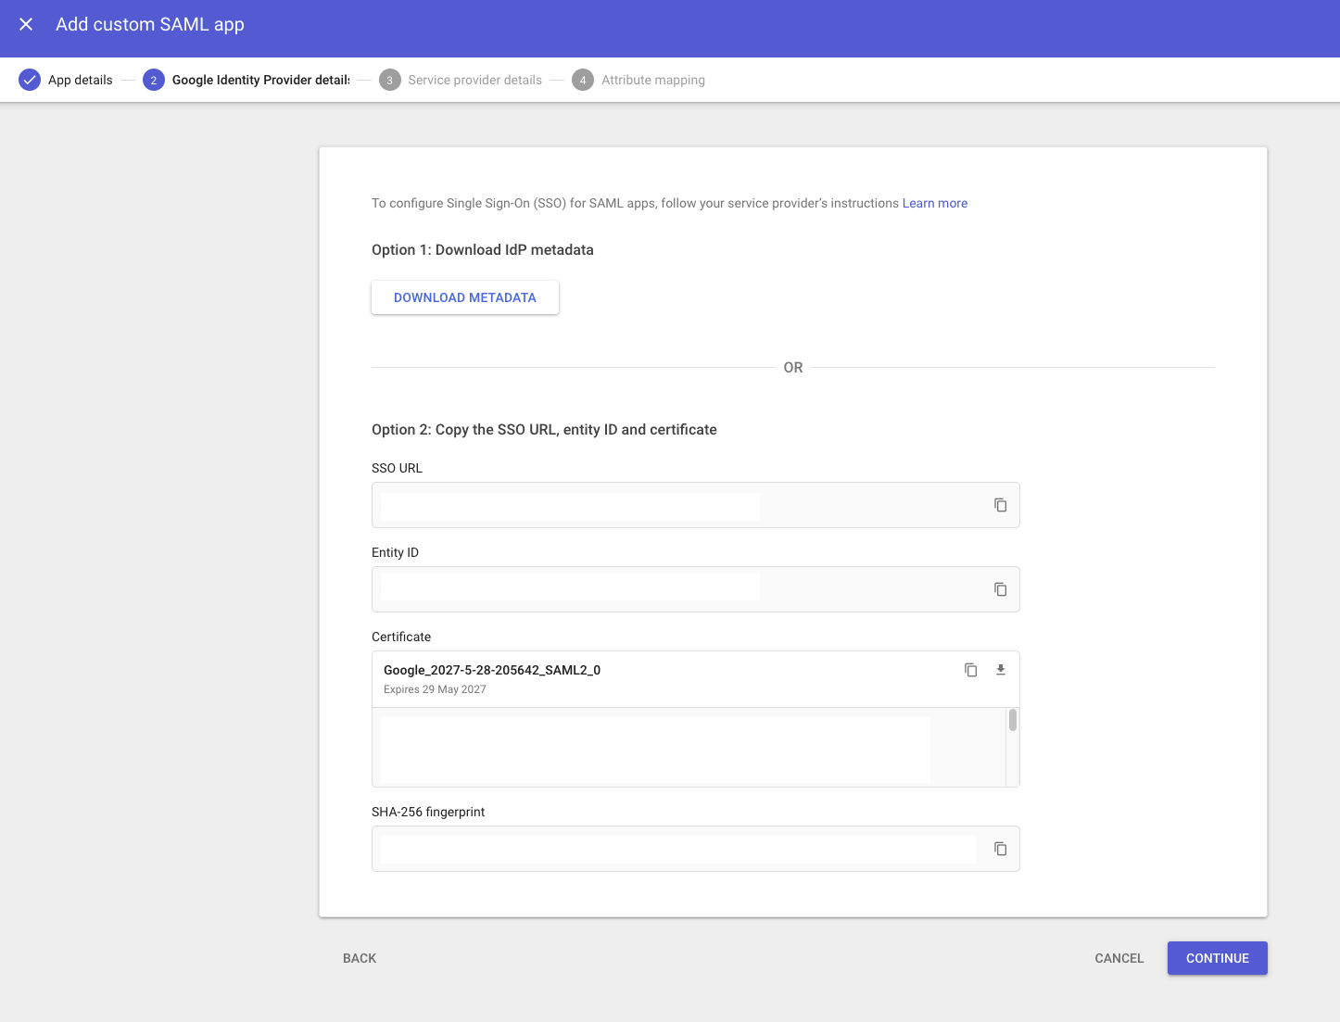Click the certificate box scrollbar
Screen dimensions: 1340x1022
tap(1013, 720)
